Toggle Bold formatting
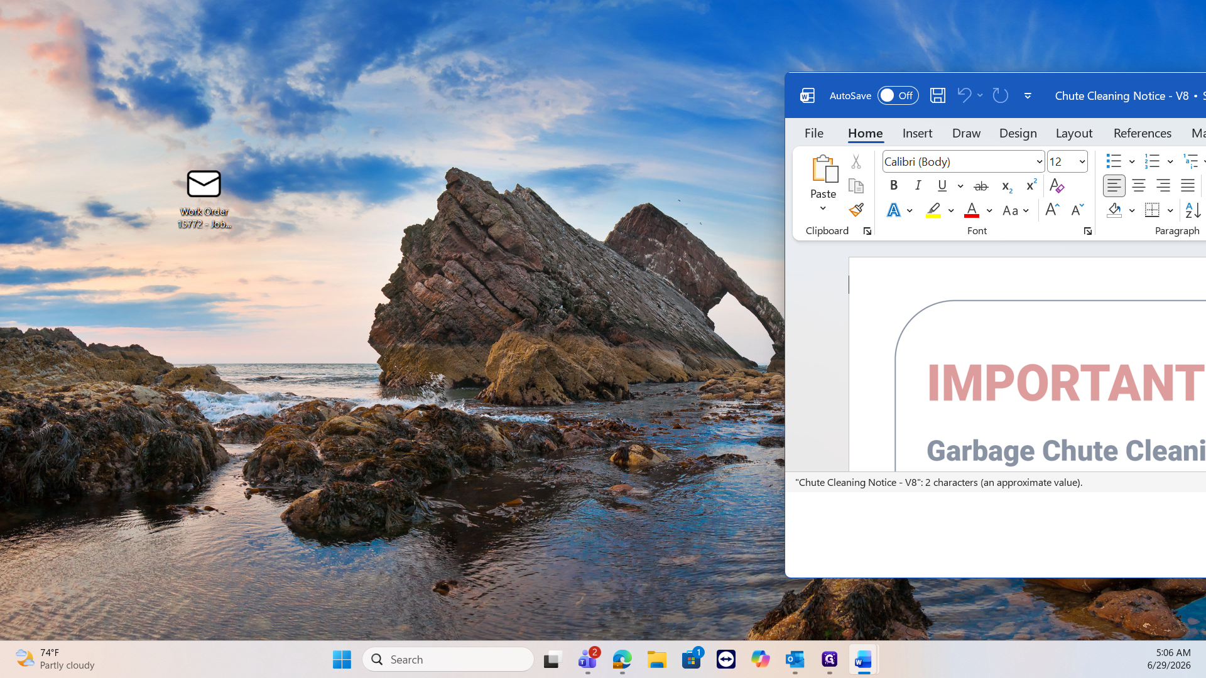The width and height of the screenshot is (1206, 678). click(893, 186)
